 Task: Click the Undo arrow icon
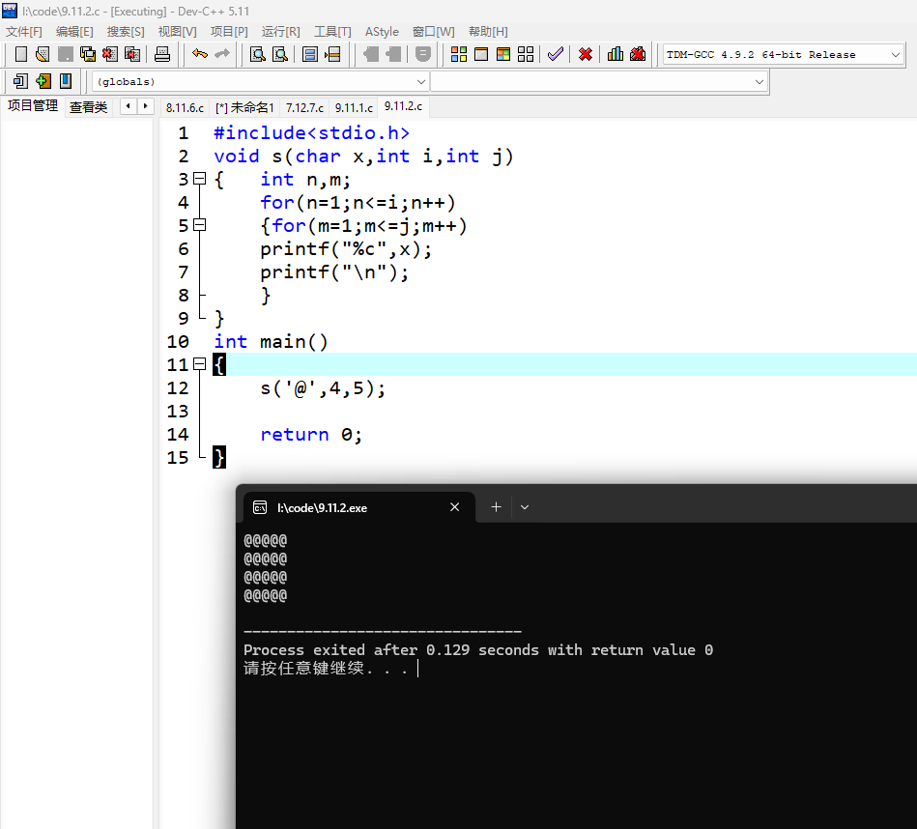200,54
